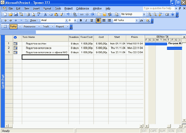
Task: Toggle Underline formatting
Action: tap(92, 20)
